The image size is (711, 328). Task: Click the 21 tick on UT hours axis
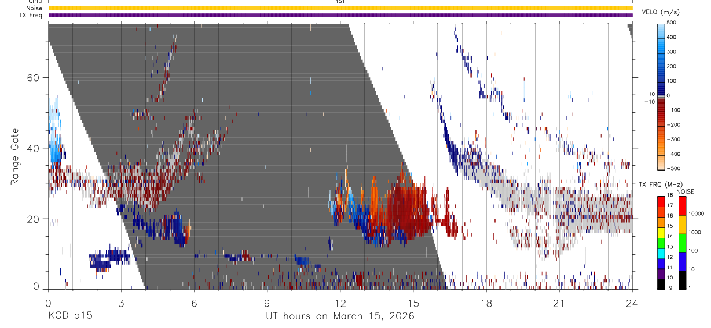(x=559, y=303)
